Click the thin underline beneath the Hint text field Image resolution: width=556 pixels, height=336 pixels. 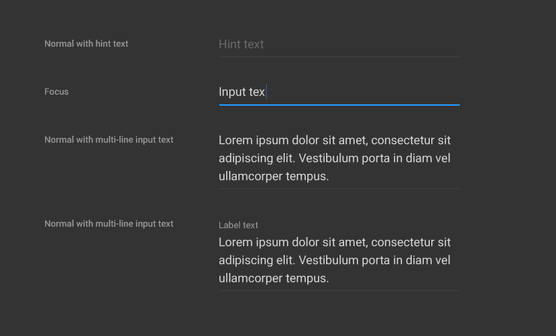(339, 56)
